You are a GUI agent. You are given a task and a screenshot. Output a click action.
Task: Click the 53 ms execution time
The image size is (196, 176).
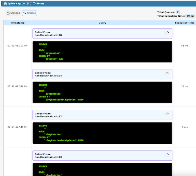point(185,46)
